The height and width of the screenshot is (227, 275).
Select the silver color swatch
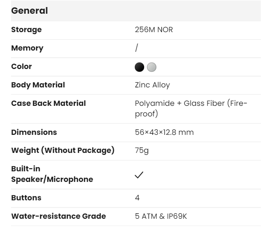point(151,67)
